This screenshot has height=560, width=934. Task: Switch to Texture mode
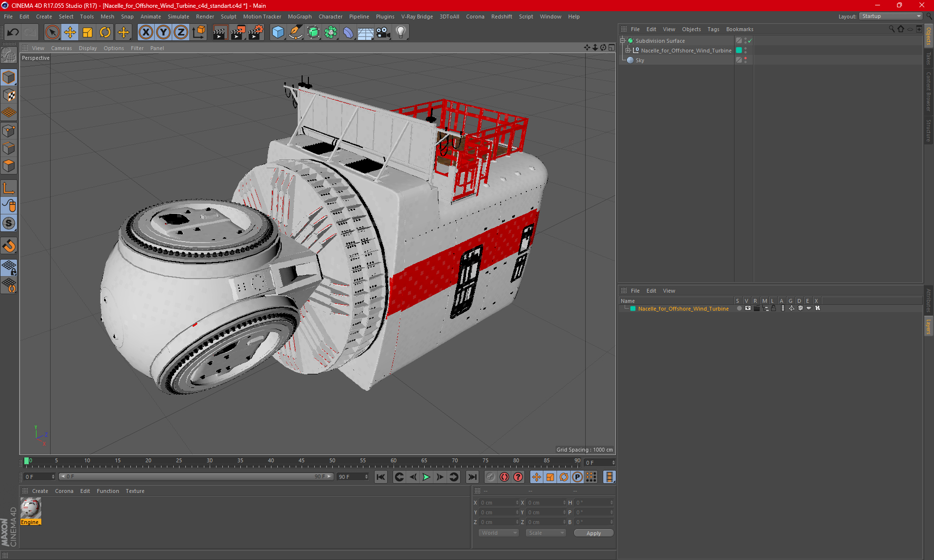tap(9, 95)
